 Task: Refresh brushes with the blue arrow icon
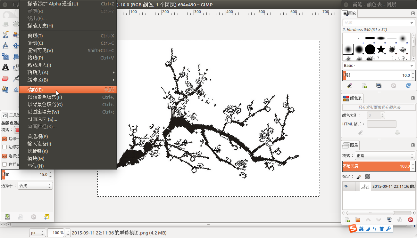pos(408,86)
